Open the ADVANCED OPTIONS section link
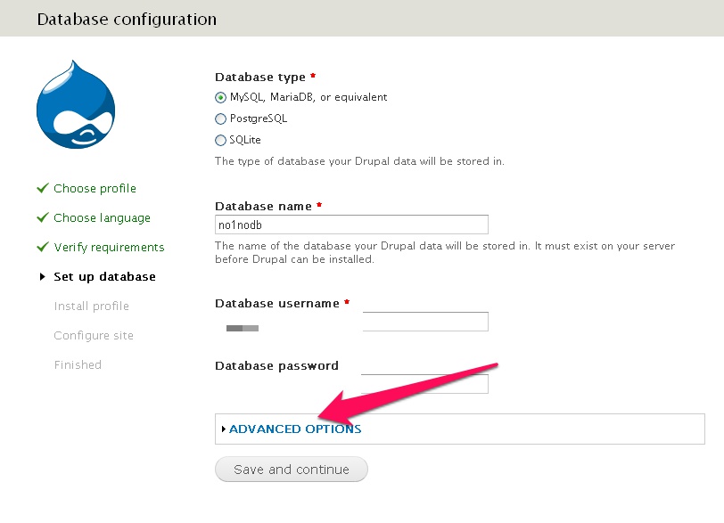This screenshot has height=523, width=724. [x=295, y=429]
